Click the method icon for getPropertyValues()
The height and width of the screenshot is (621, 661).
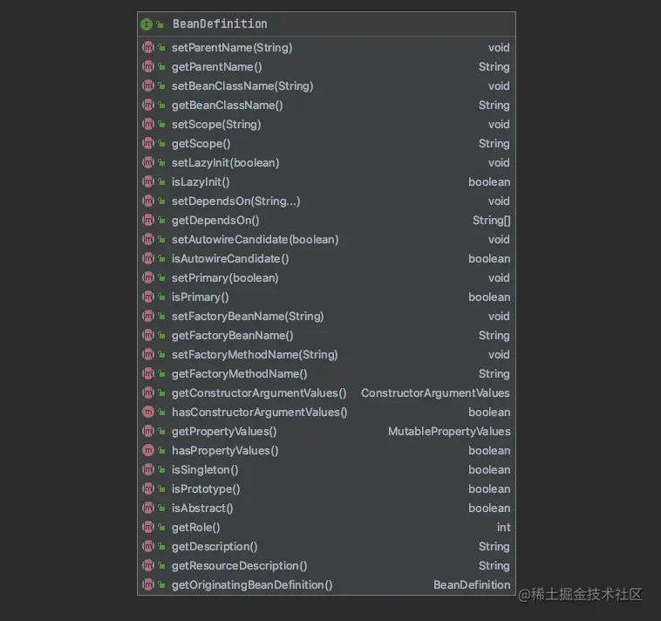pyautogui.click(x=148, y=431)
